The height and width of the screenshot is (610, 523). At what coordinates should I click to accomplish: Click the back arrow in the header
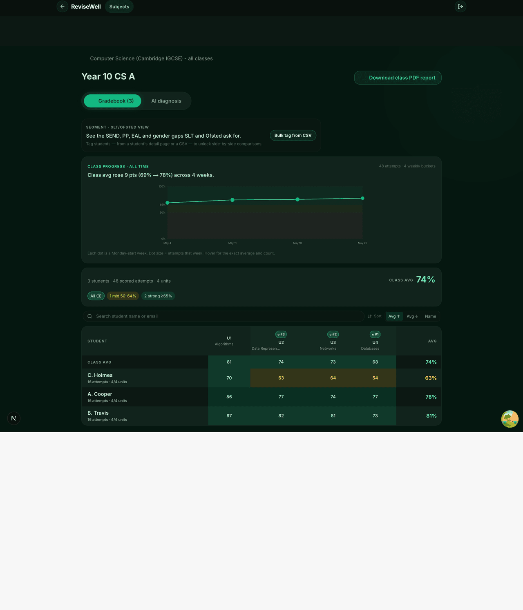(62, 7)
